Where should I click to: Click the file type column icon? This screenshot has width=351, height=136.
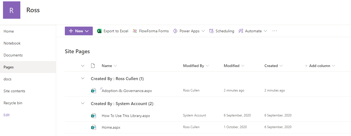(x=93, y=66)
